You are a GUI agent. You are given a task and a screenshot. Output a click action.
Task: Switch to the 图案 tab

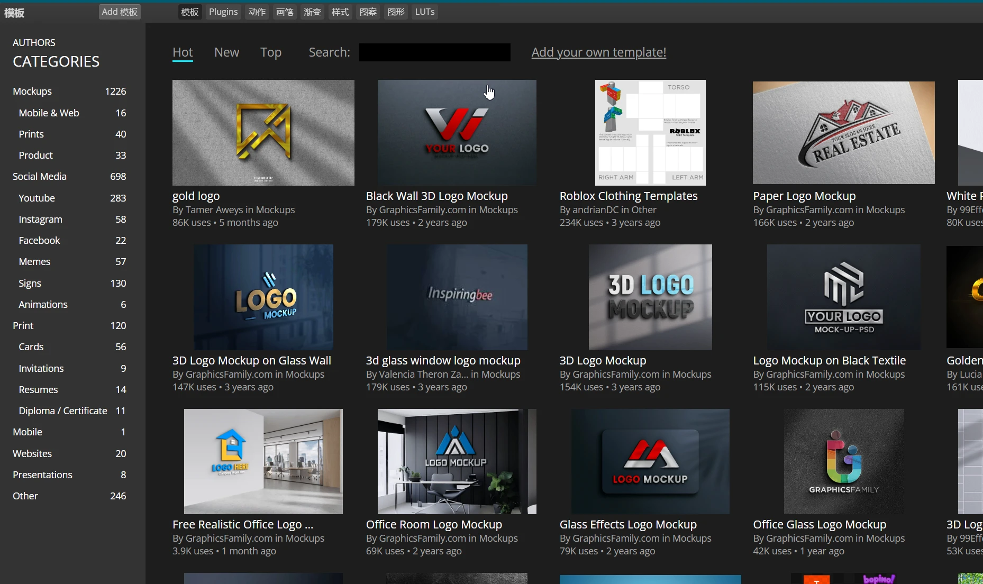(368, 12)
